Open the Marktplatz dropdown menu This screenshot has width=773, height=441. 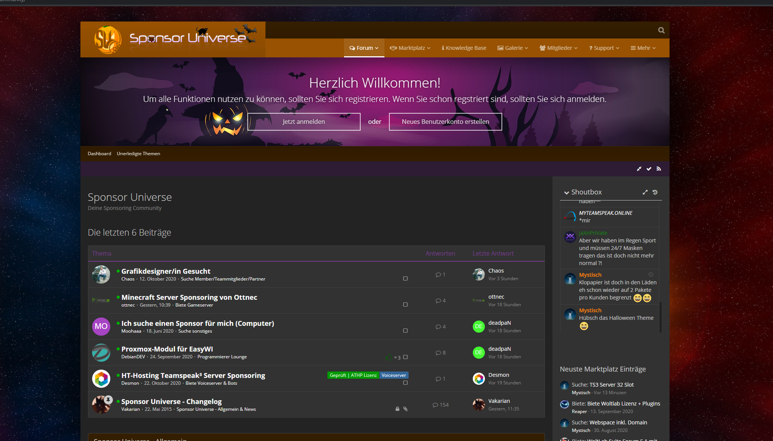[410, 48]
